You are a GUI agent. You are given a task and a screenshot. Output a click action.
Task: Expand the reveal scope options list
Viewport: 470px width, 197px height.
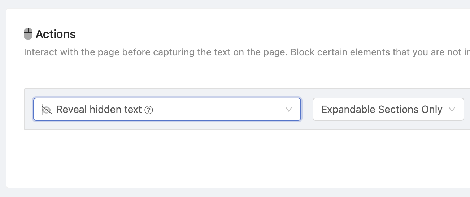click(388, 109)
